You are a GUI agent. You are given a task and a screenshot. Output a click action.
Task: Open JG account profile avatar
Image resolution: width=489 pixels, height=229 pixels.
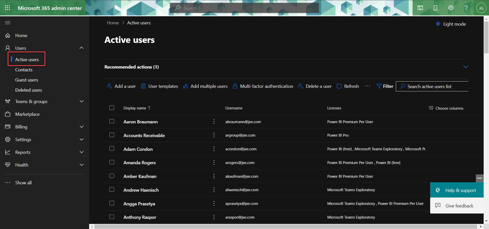click(x=481, y=8)
